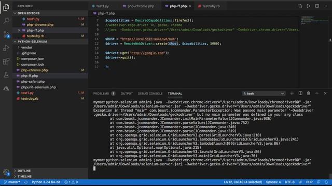
Task: Split the terminal panel
Action: pos(300,93)
